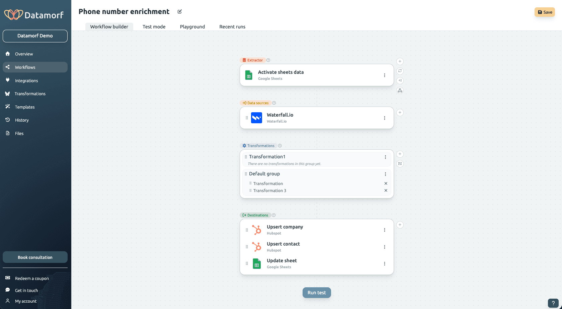Click the Save button
This screenshot has height=309, width=562.
[545, 12]
